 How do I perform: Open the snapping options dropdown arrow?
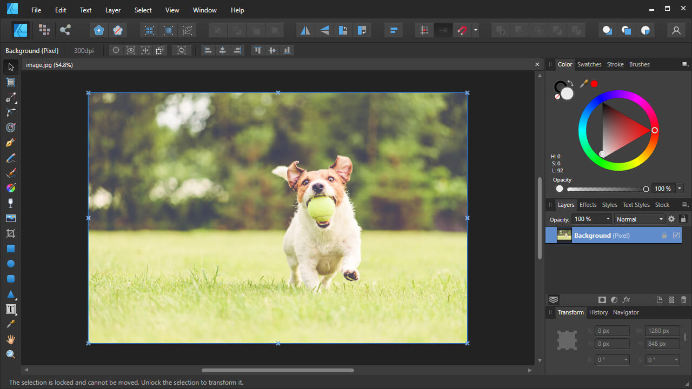tap(476, 30)
